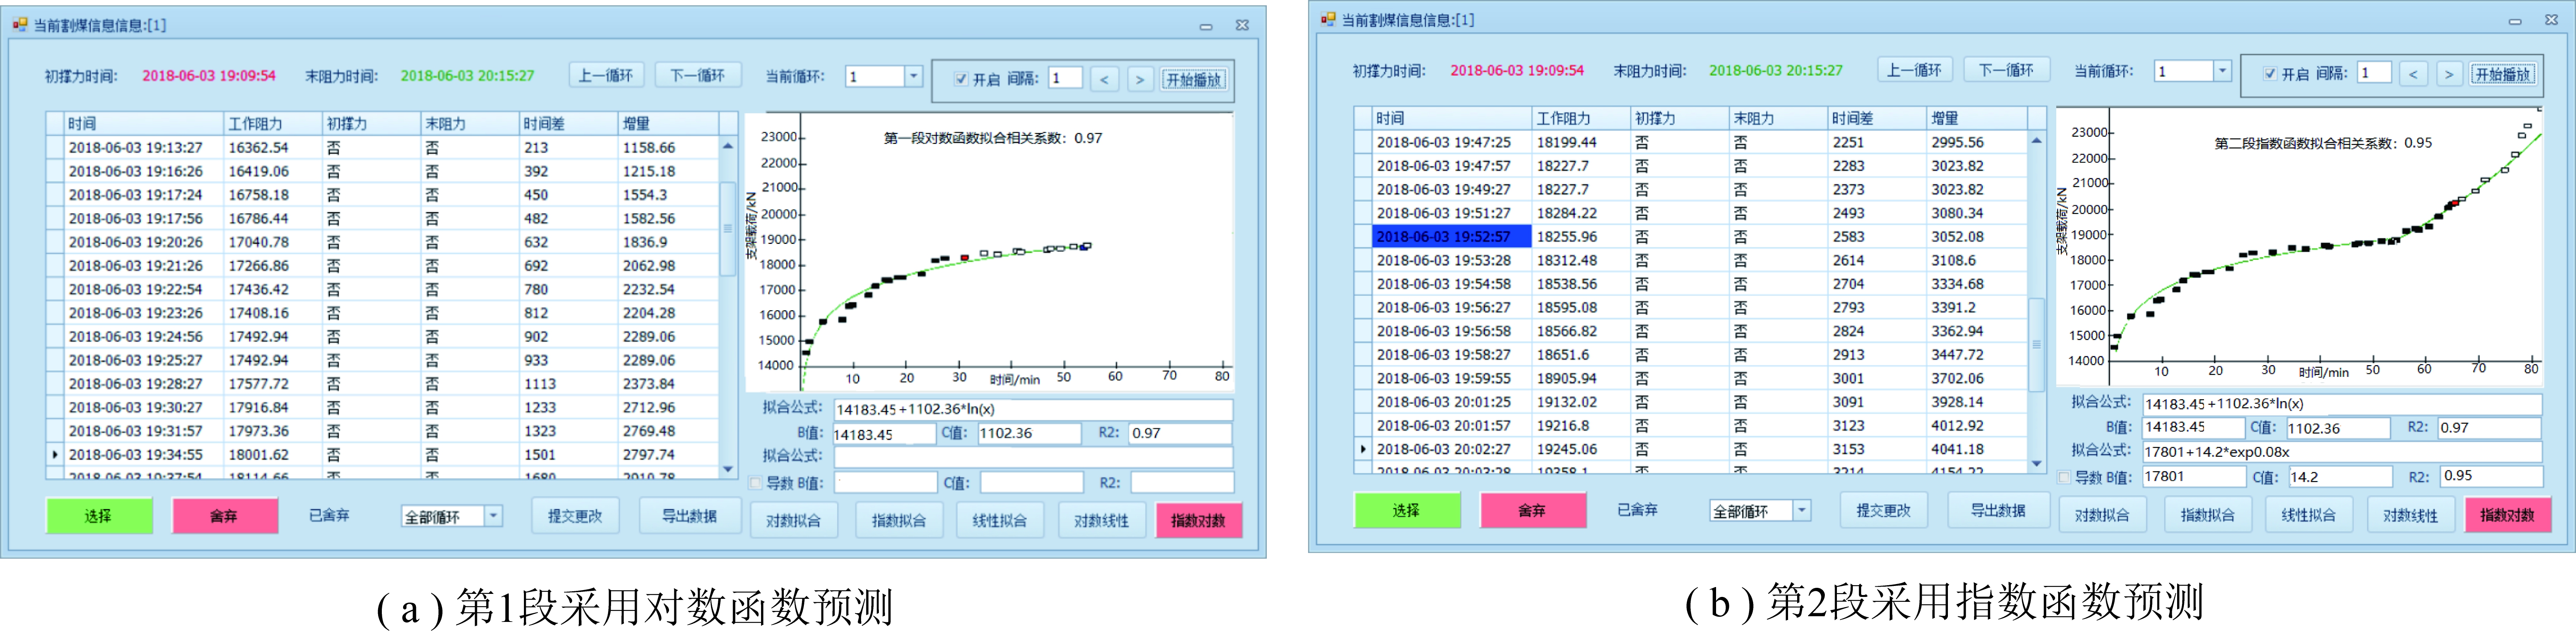The image size is (2576, 631).
Task: Click pink 舍弃 button in left window
Action: tap(225, 516)
